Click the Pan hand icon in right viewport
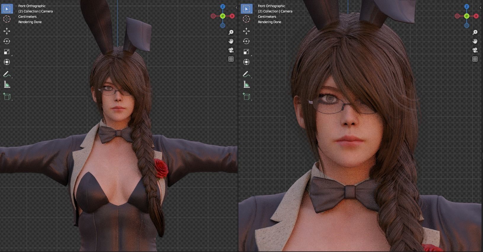The width and height of the screenshot is (483, 252). click(475, 41)
